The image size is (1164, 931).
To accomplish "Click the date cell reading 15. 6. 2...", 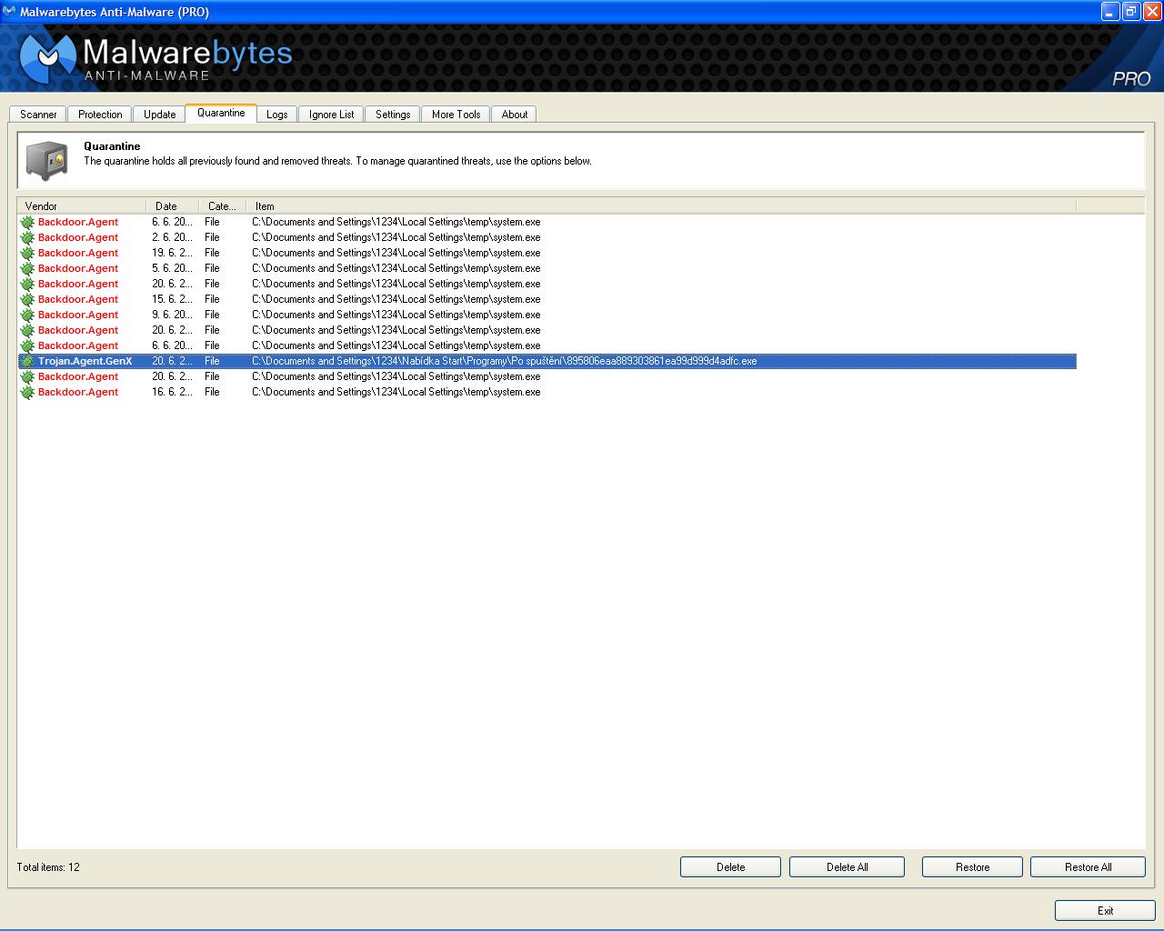I will (x=172, y=299).
